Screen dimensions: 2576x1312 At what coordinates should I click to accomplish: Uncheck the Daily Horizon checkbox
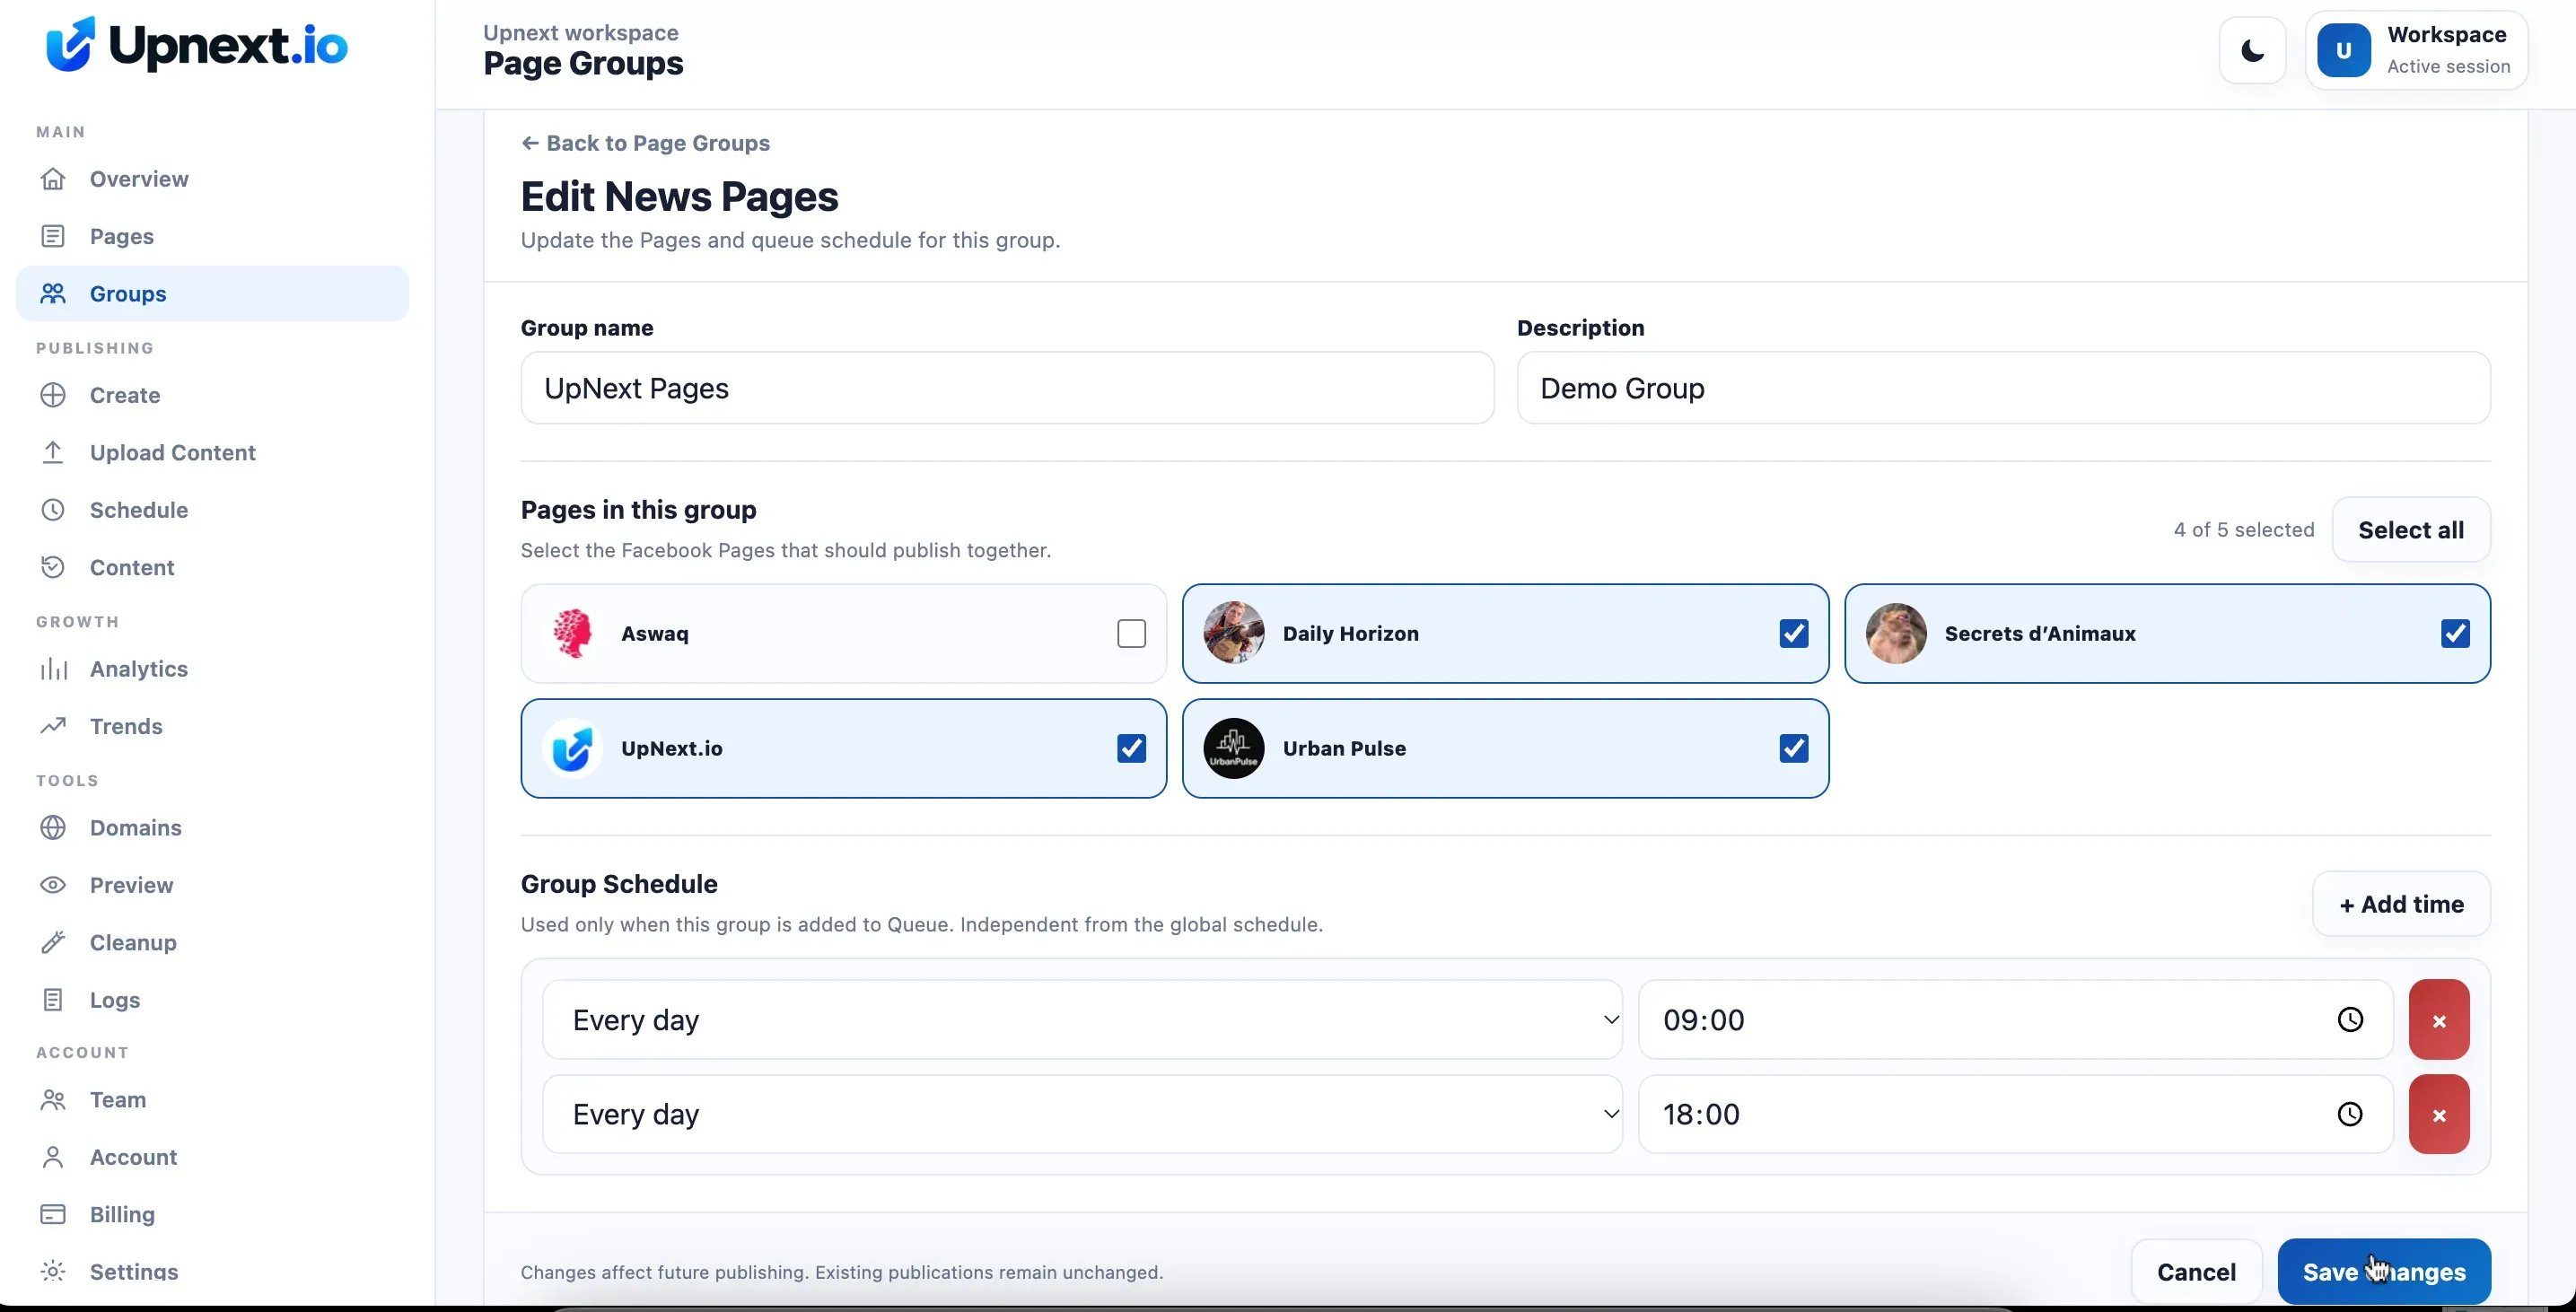1793,634
